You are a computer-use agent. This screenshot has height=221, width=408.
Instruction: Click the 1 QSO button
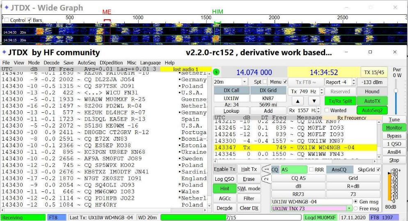[x=394, y=144]
